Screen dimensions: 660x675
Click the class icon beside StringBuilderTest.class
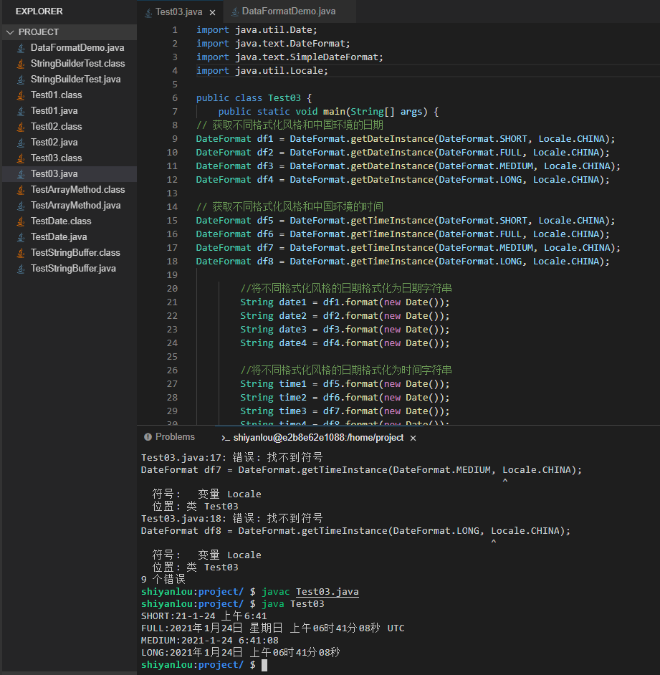click(x=21, y=64)
